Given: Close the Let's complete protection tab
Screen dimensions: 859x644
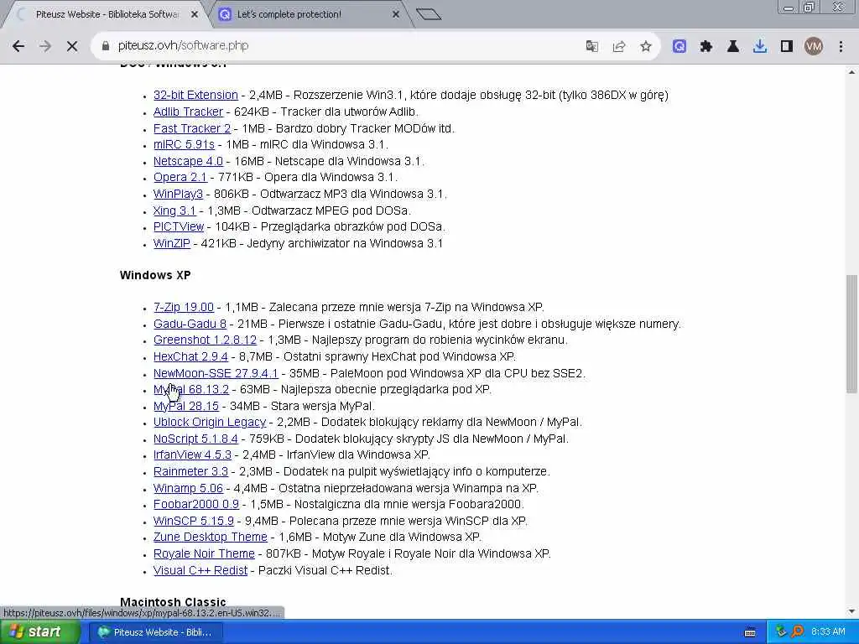Looking at the screenshot, I should (x=396, y=15).
